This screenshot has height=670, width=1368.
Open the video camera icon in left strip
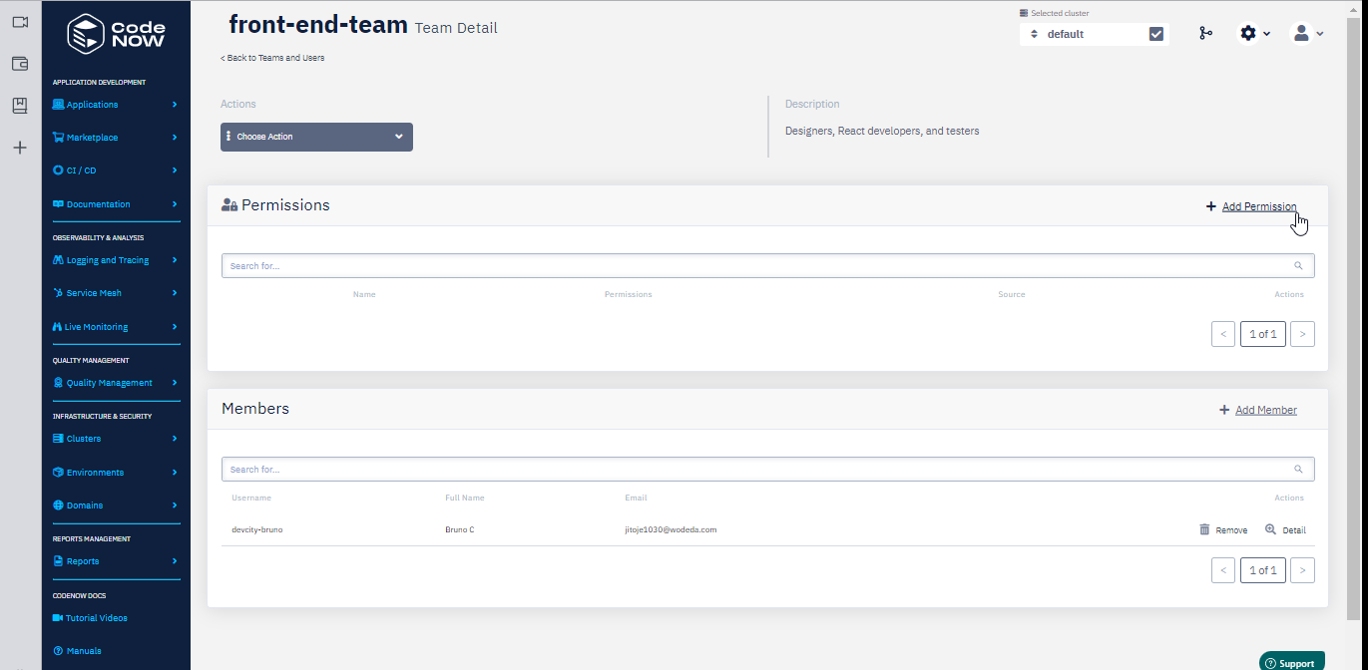point(20,21)
